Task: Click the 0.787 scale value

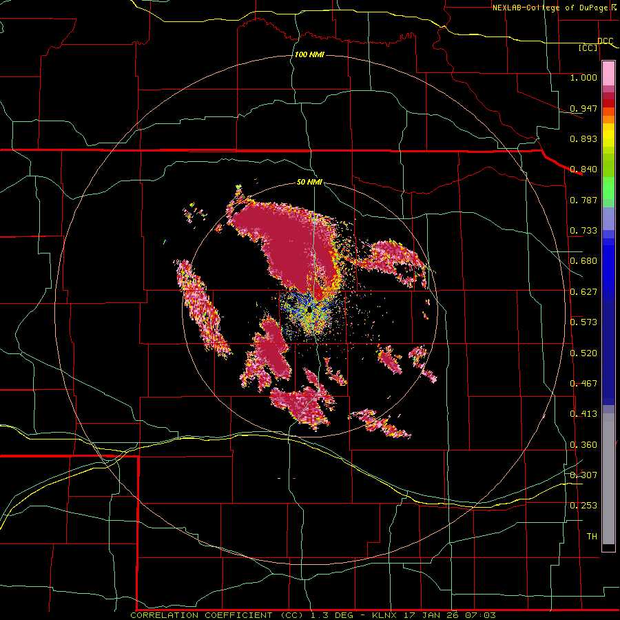Action: pos(583,200)
